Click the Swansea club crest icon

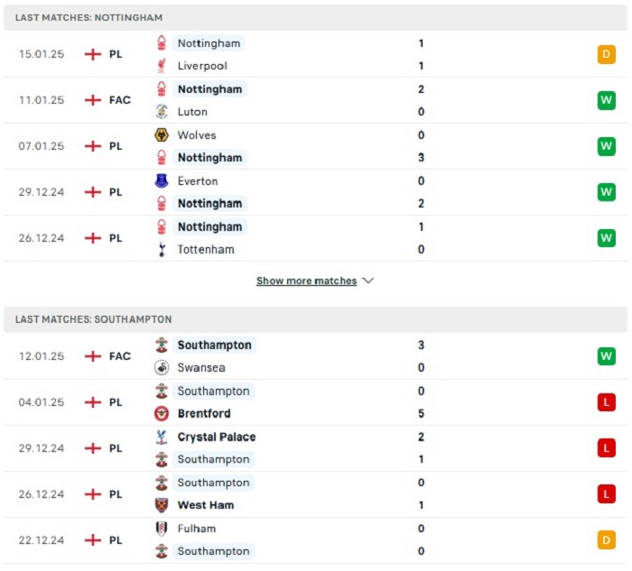162,367
